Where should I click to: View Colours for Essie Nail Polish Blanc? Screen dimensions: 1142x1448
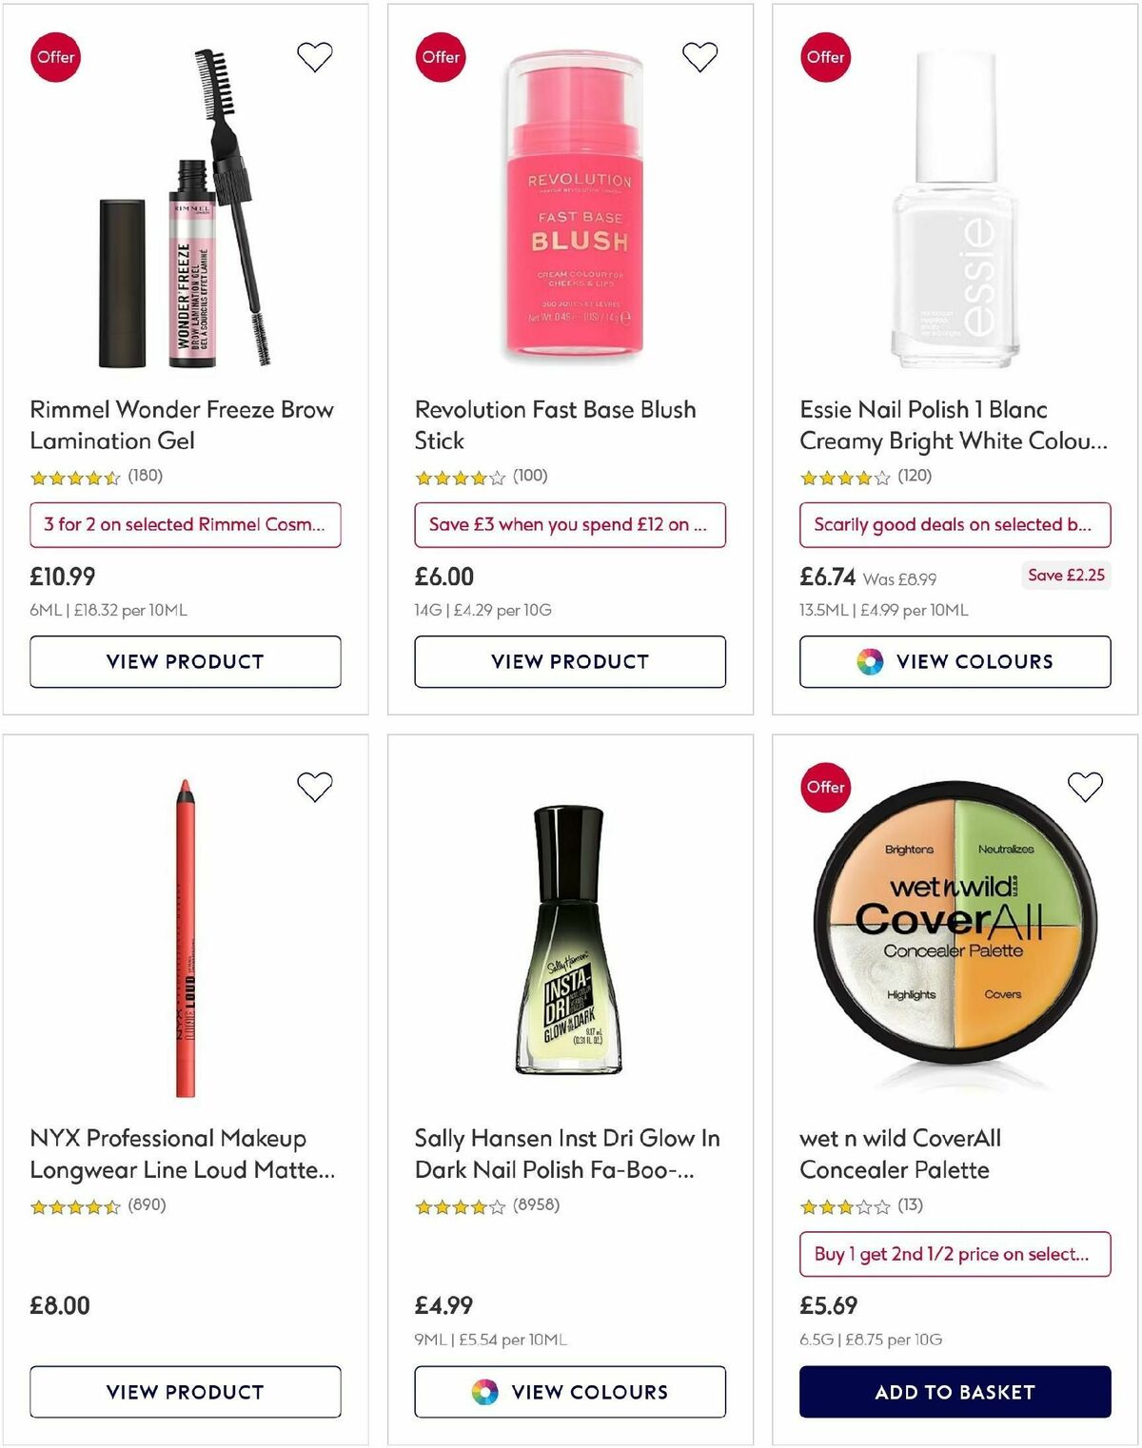[x=955, y=661]
